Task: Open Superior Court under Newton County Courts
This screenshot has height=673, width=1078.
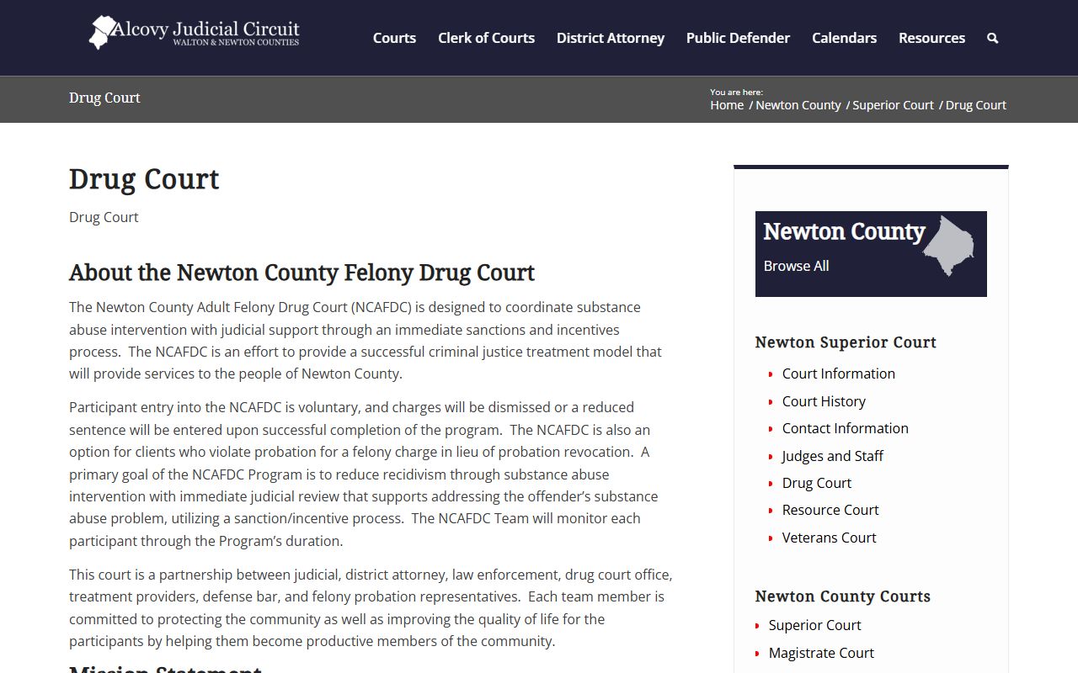Action: (814, 625)
